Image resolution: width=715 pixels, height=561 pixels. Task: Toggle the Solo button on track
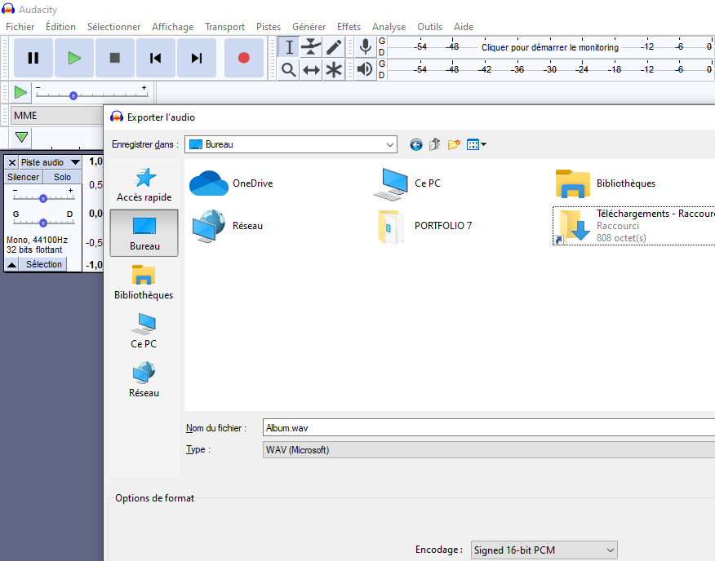(63, 177)
